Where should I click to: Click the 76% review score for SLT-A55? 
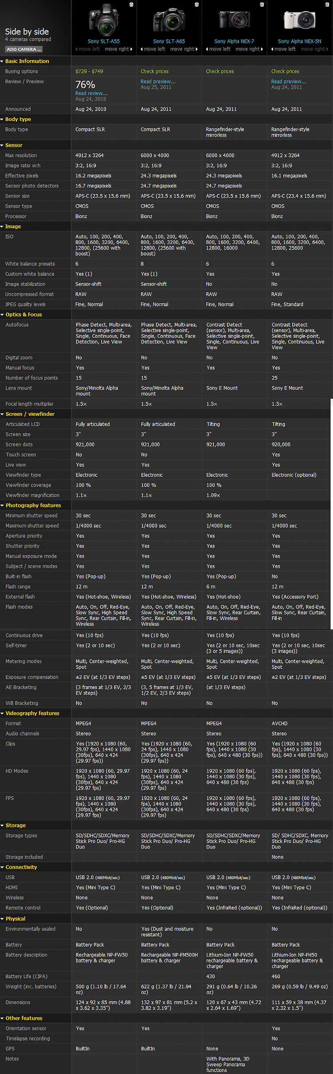[x=85, y=84]
